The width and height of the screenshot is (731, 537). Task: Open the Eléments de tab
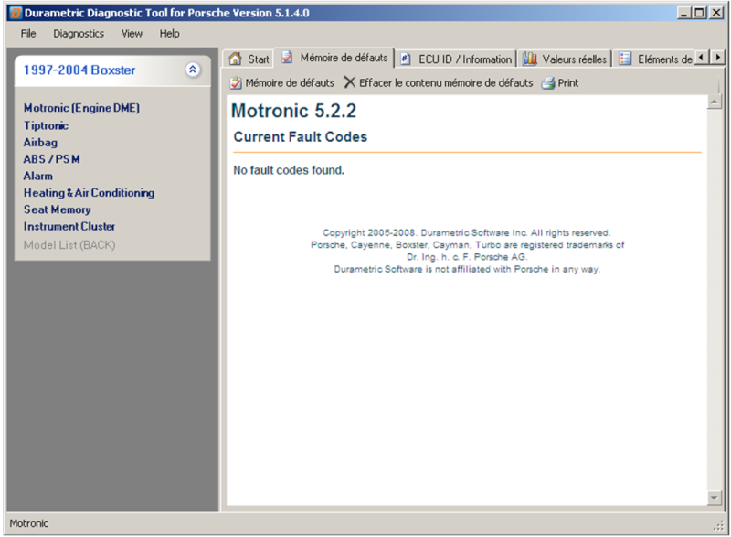[x=655, y=59]
